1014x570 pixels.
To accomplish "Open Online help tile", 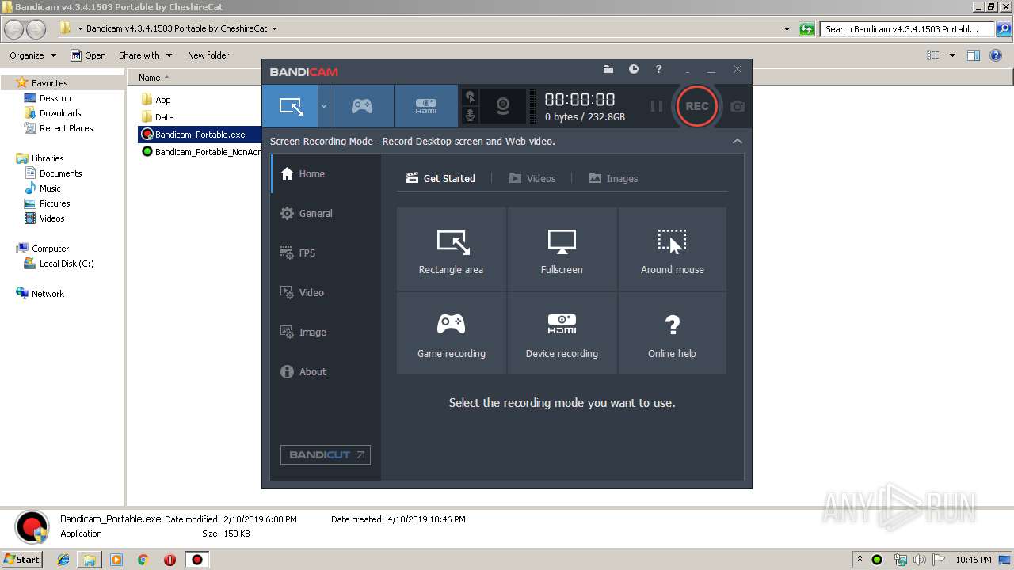I will click(673, 333).
